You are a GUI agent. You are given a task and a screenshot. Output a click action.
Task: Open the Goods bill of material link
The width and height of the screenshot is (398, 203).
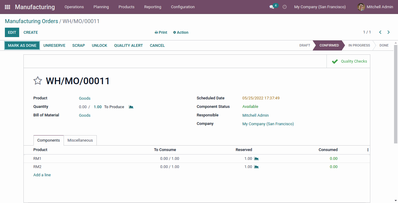click(x=85, y=115)
